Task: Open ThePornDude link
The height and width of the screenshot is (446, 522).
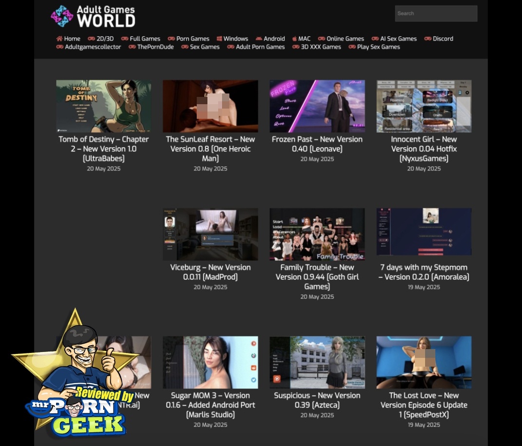Action: 155,47
